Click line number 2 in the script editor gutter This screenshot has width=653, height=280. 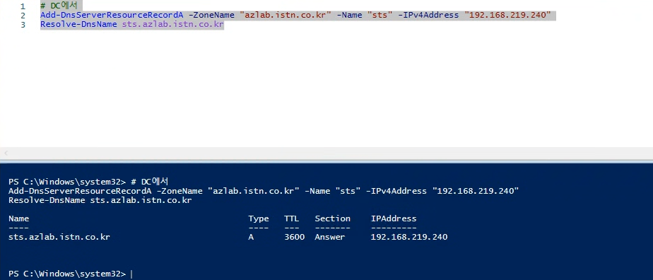click(23, 16)
